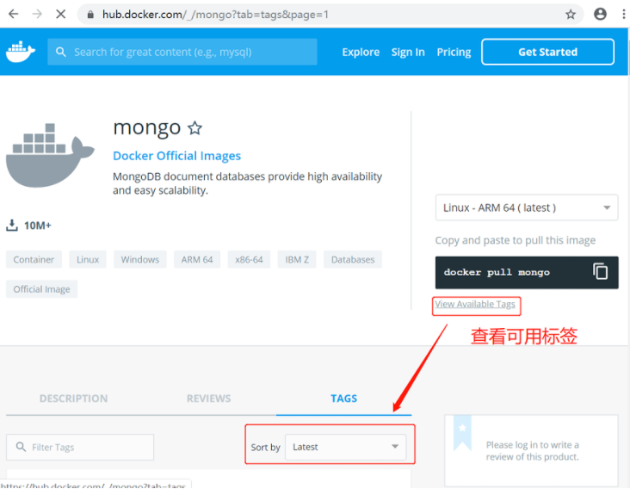Screen dimensions: 630x489
Task: Click the MongoDB document databases description text
Action: point(248,183)
